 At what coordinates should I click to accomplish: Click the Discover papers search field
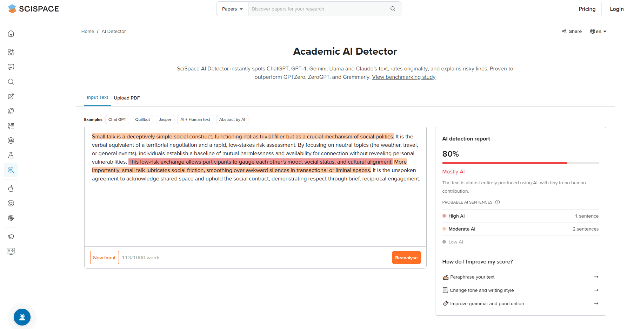coord(319,9)
